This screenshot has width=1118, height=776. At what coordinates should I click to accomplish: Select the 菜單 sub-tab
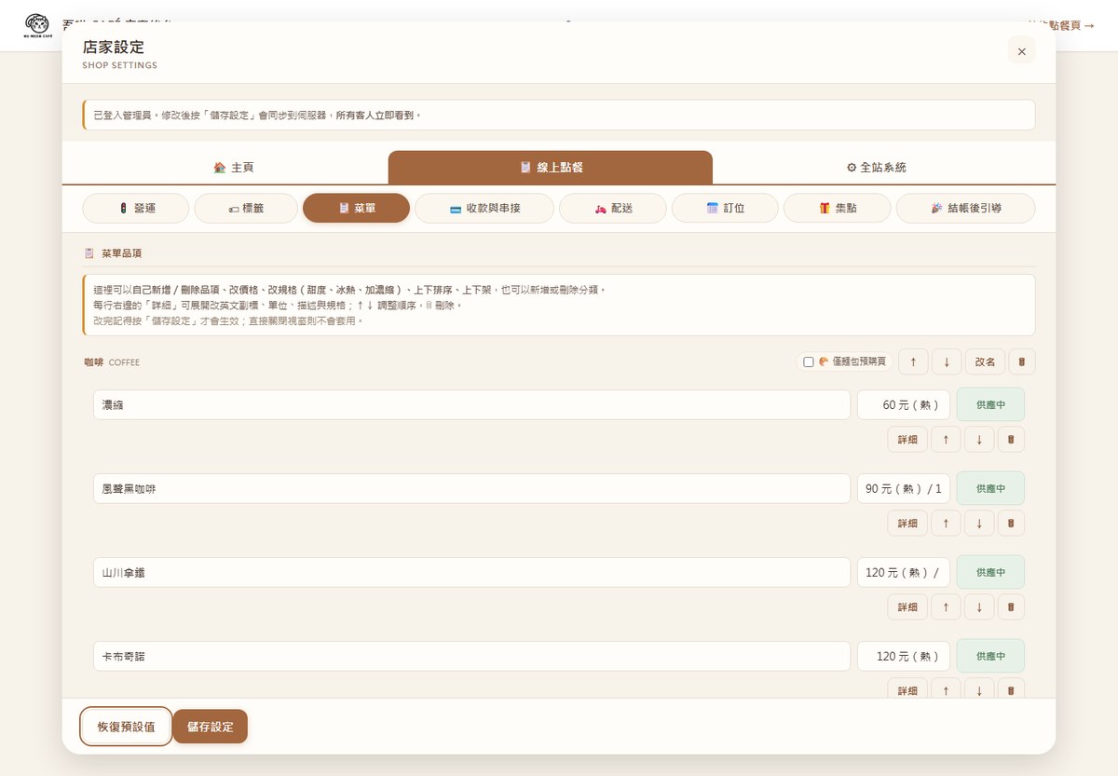click(x=356, y=209)
